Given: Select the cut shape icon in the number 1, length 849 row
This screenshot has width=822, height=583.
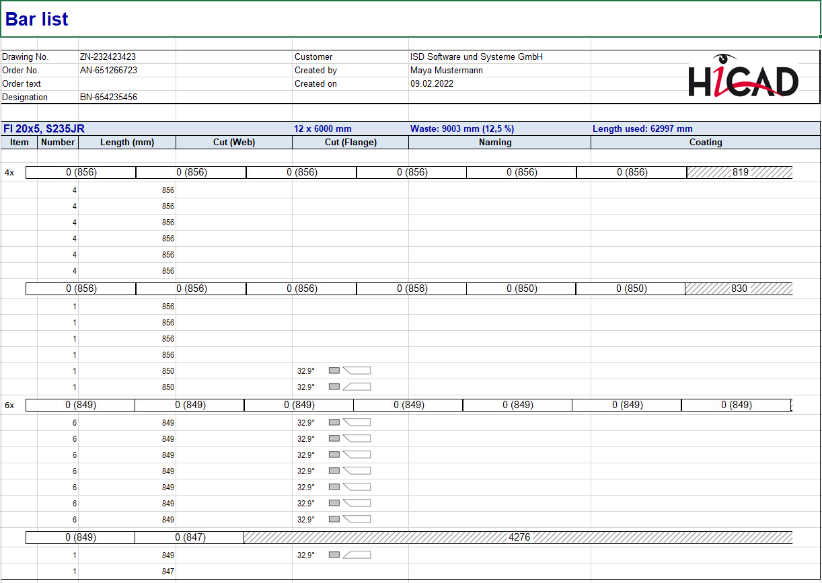Looking at the screenshot, I should (x=350, y=555).
